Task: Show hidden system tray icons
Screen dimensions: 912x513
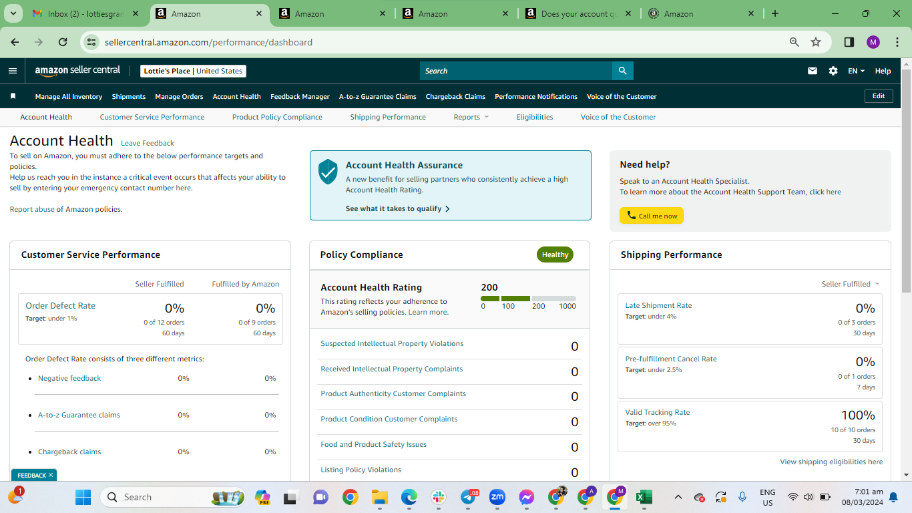Action: pyautogui.click(x=678, y=497)
